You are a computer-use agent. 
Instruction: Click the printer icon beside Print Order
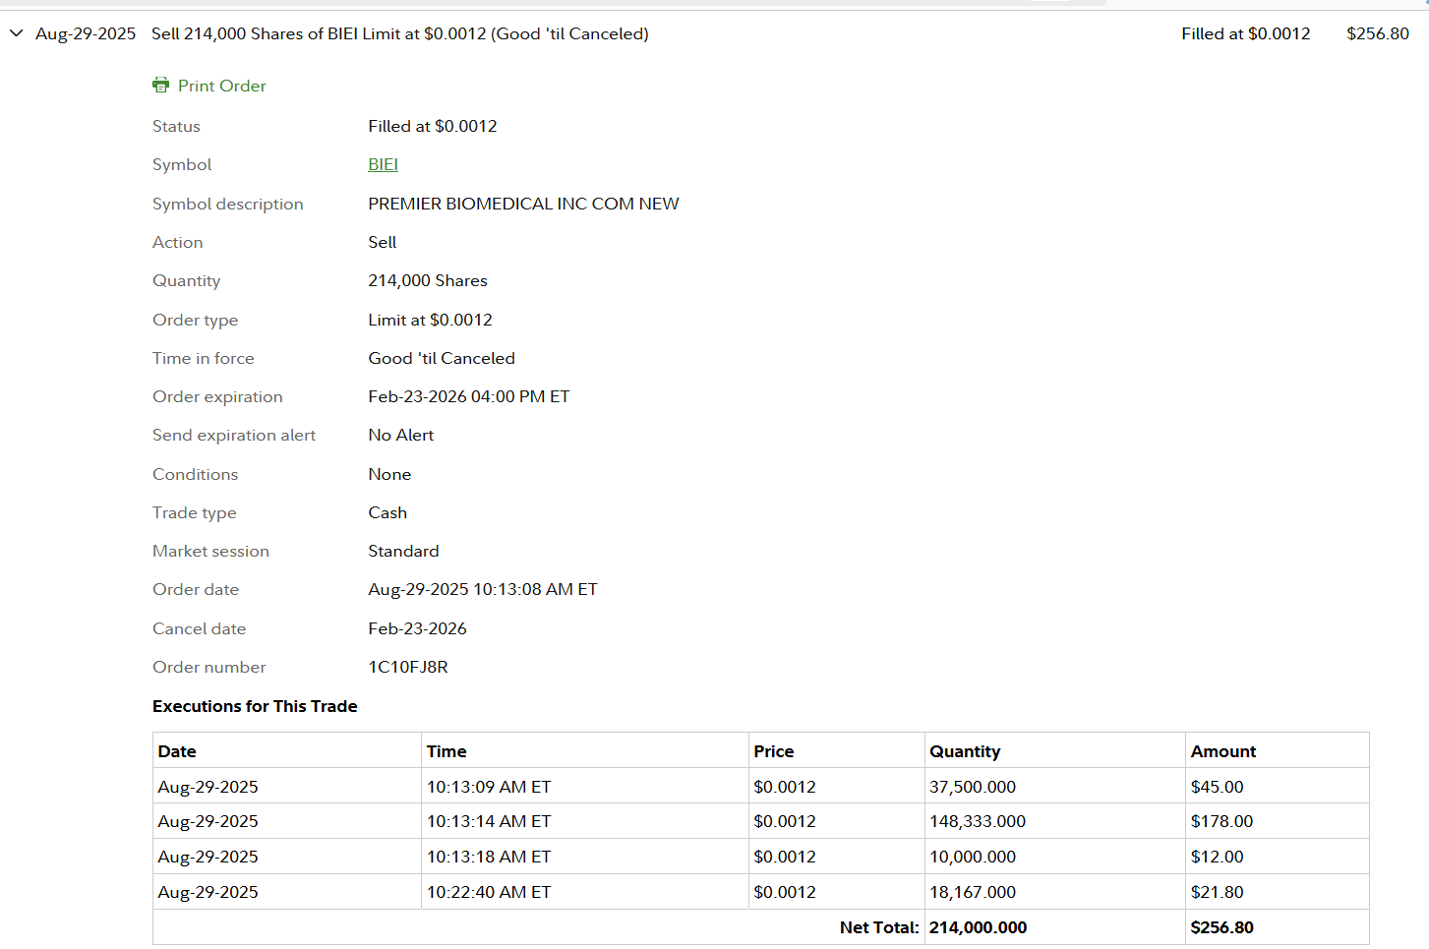coord(161,86)
